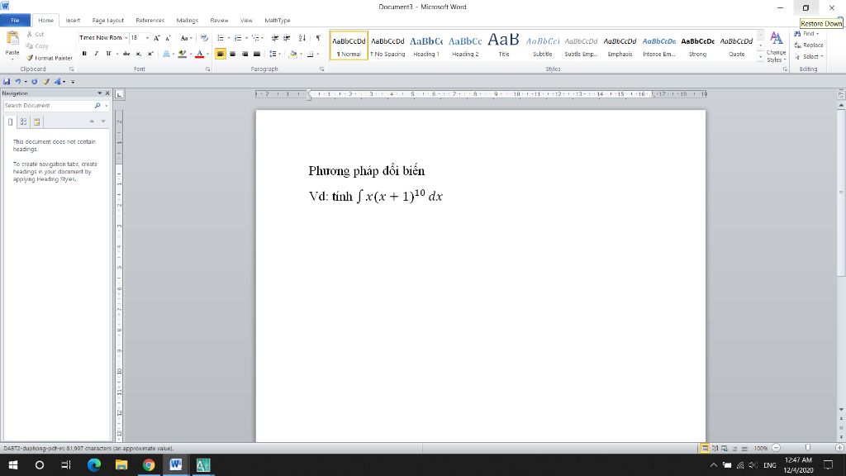Viewport: 846px width, 476px height.
Task: Apply red font color
Action: (199, 54)
